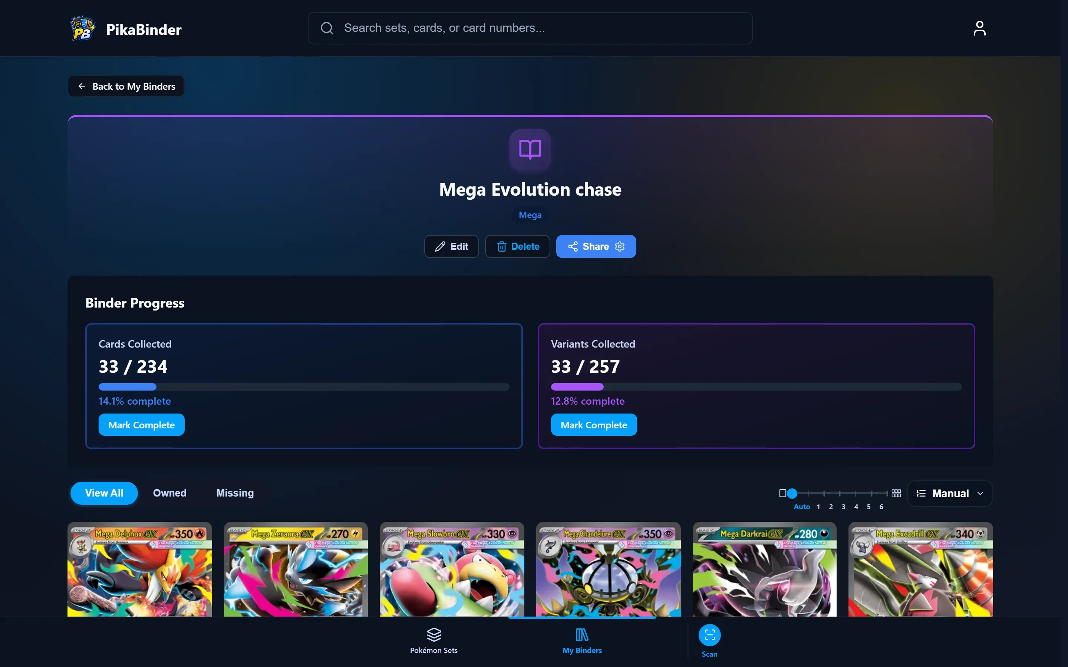Click the My Binders library icon
This screenshot has height=667, width=1068.
tap(582, 635)
